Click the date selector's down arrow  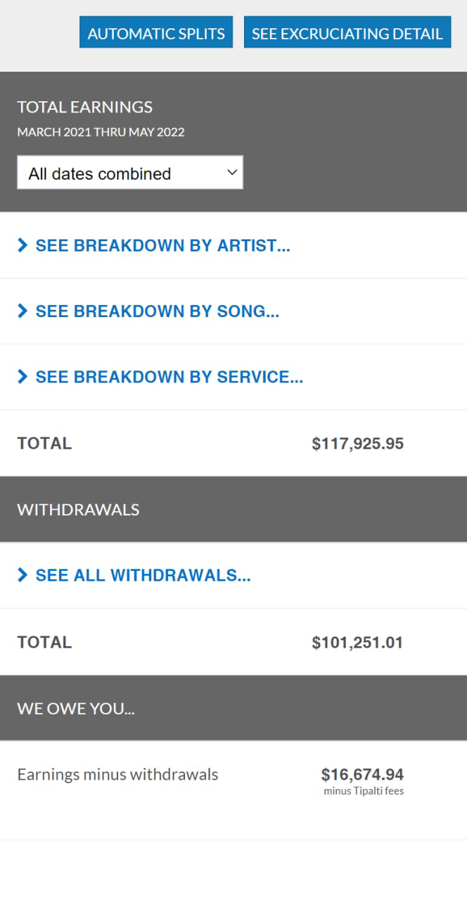(232, 173)
